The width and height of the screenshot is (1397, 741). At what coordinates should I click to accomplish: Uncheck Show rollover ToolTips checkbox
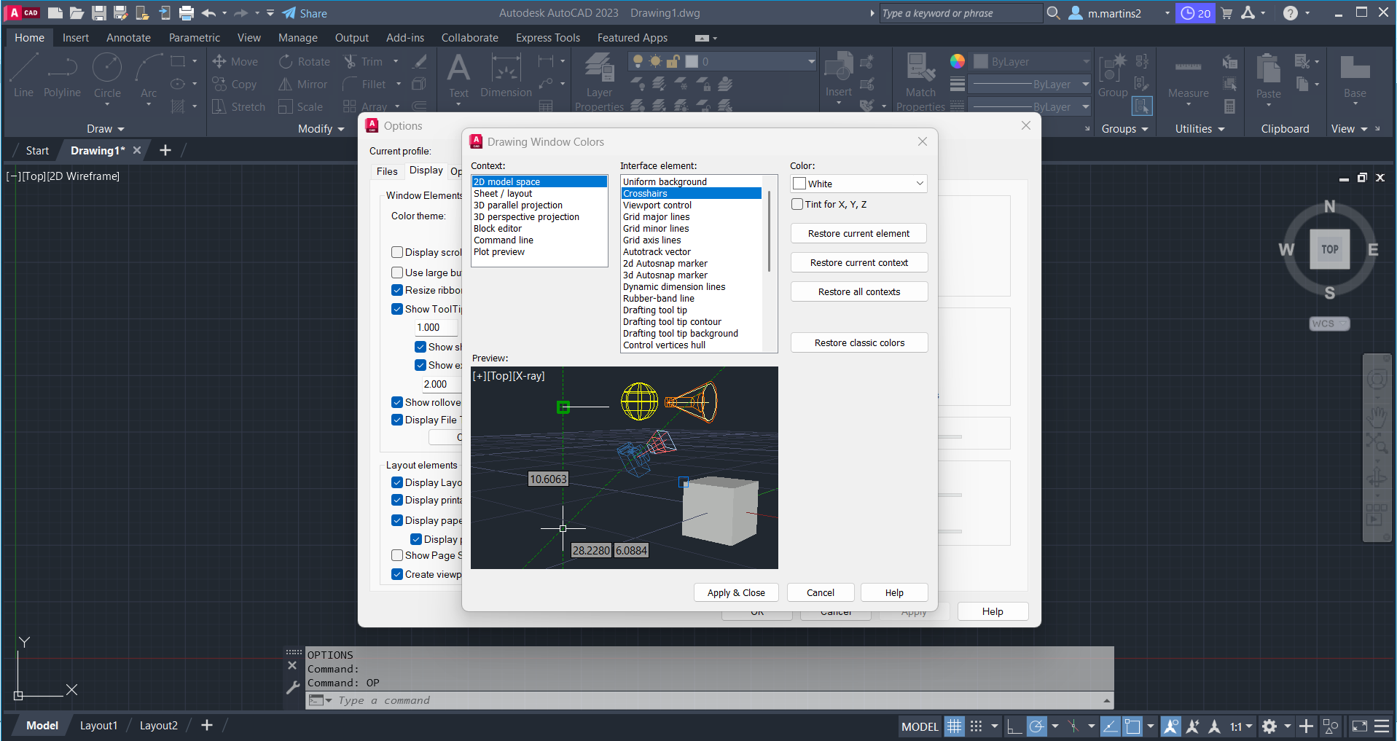pos(397,402)
